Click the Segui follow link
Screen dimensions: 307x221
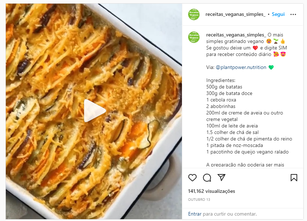278,14
